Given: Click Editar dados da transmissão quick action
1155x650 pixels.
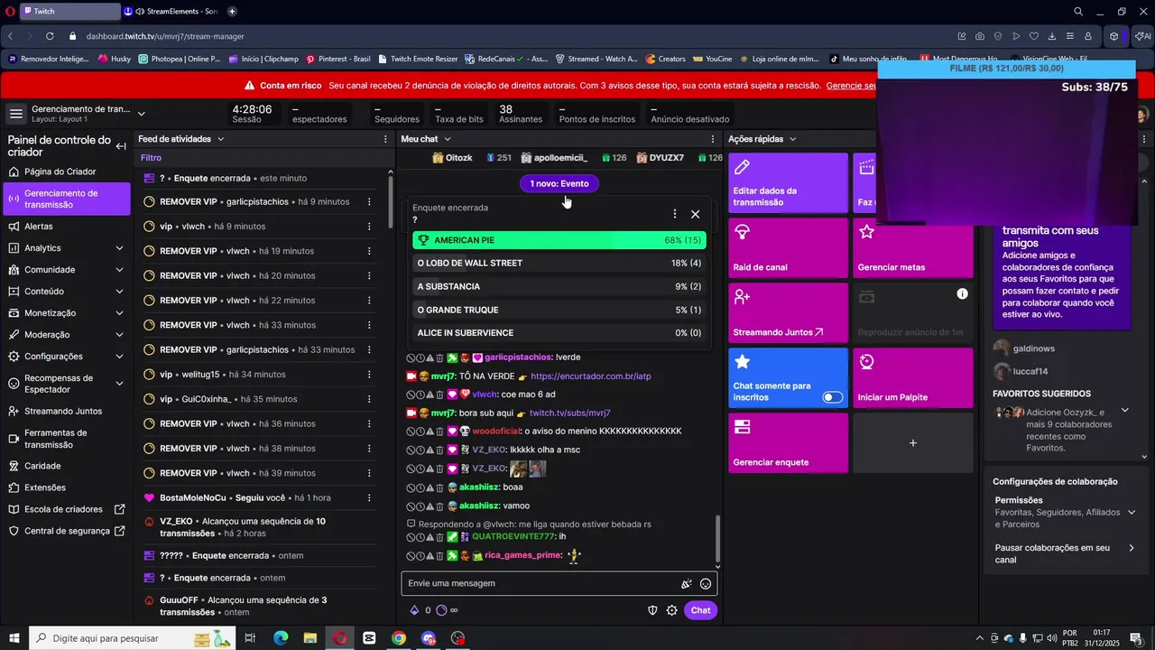Looking at the screenshot, I should click(x=788, y=183).
